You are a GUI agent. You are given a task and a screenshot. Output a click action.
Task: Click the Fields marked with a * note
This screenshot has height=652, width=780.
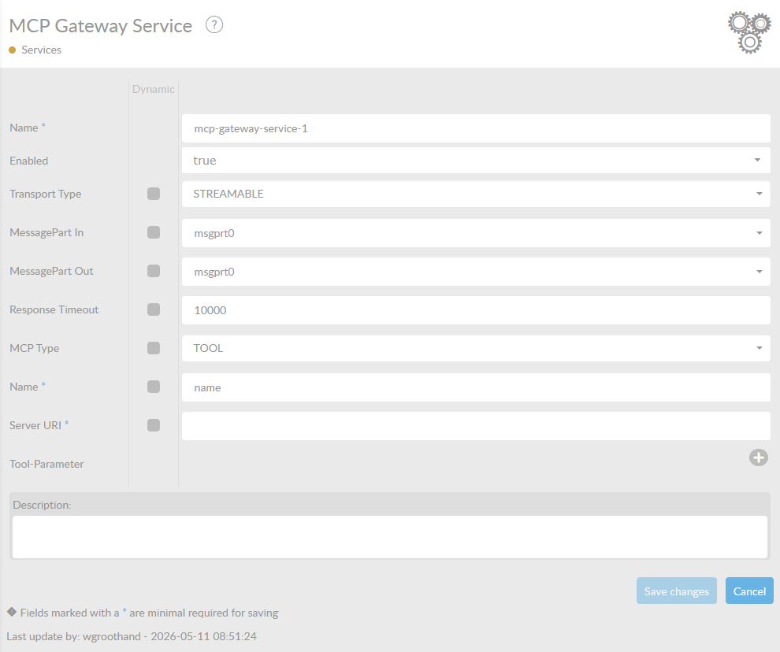pyautogui.click(x=149, y=613)
